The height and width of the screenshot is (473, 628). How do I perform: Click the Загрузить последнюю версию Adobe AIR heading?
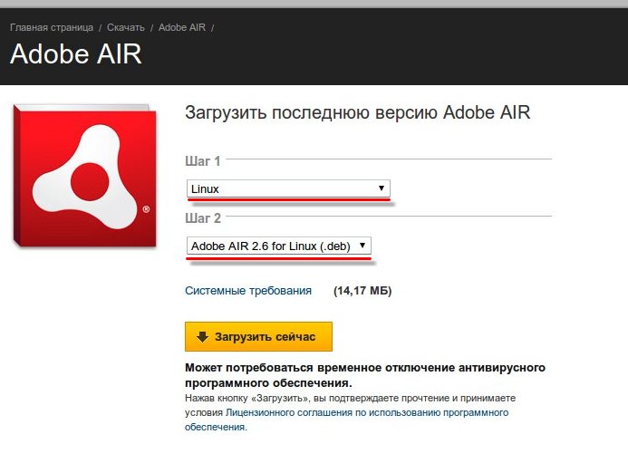(x=358, y=112)
